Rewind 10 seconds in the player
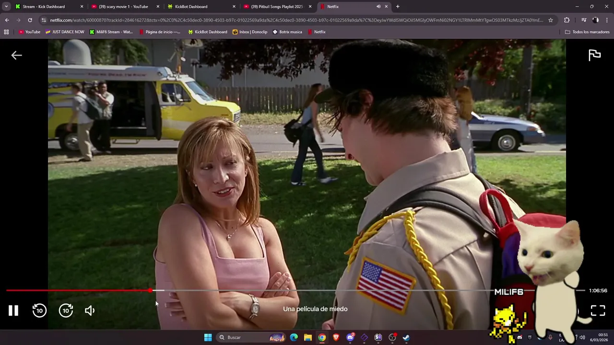The width and height of the screenshot is (614, 345). pyautogui.click(x=39, y=310)
